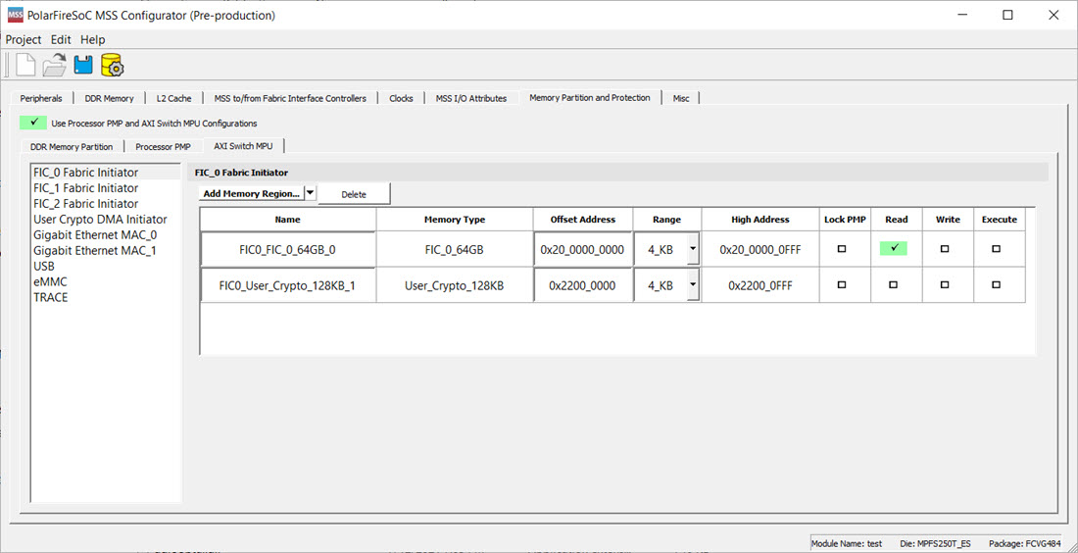The image size is (1078, 553).
Task: Switch to the L2 Cache tab
Action: pyautogui.click(x=173, y=98)
